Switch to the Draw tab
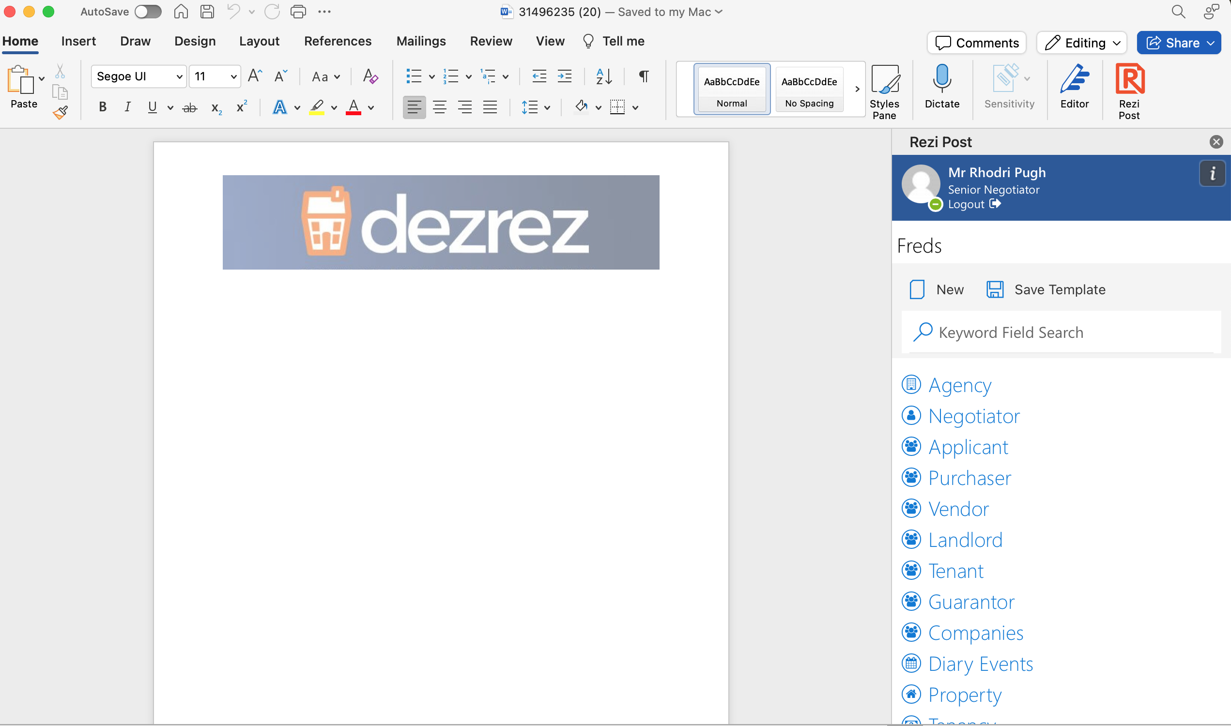This screenshot has height=726, width=1231. (x=135, y=41)
